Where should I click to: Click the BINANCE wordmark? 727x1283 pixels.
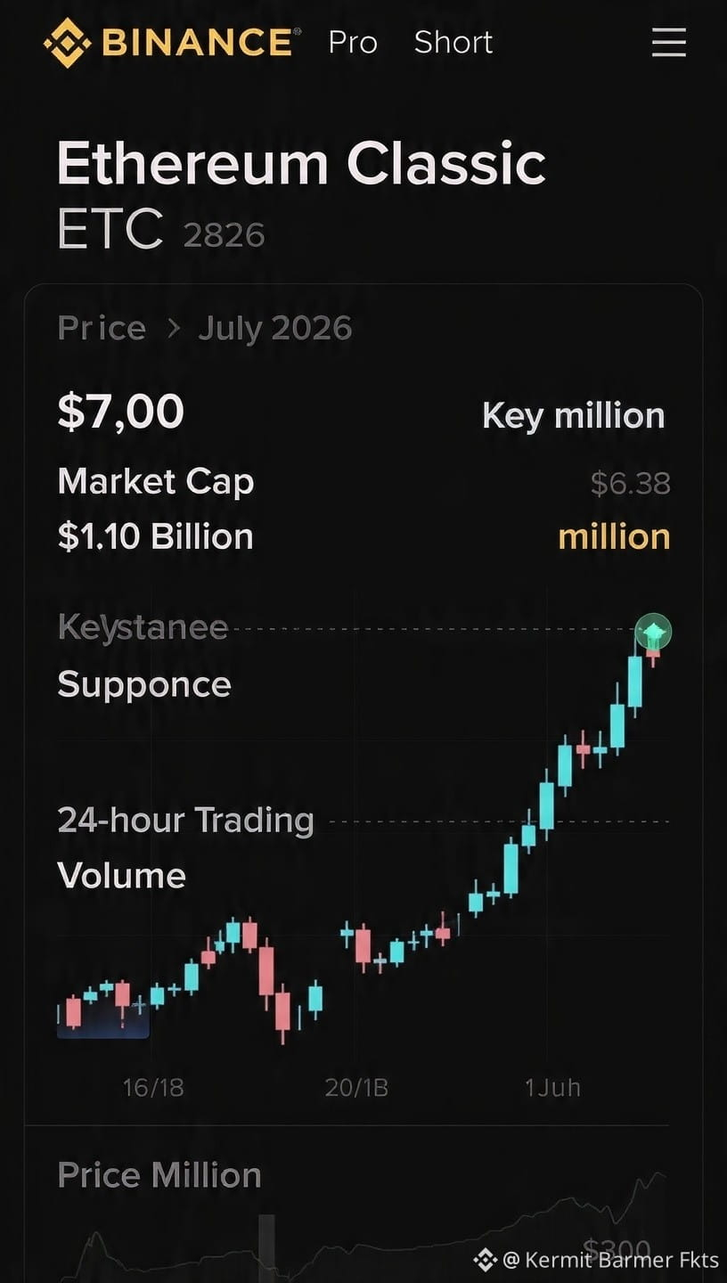[x=197, y=42]
